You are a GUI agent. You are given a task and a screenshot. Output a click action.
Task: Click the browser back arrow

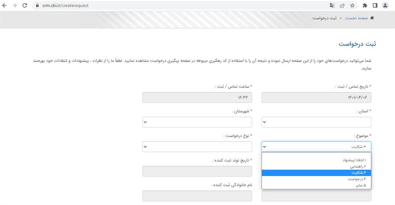[x=5, y=5]
